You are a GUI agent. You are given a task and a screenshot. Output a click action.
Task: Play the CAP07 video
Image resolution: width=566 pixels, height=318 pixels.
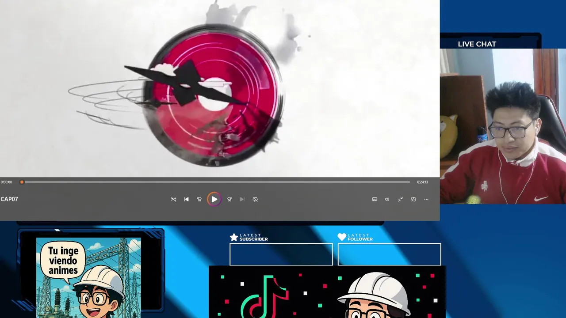[214, 199]
